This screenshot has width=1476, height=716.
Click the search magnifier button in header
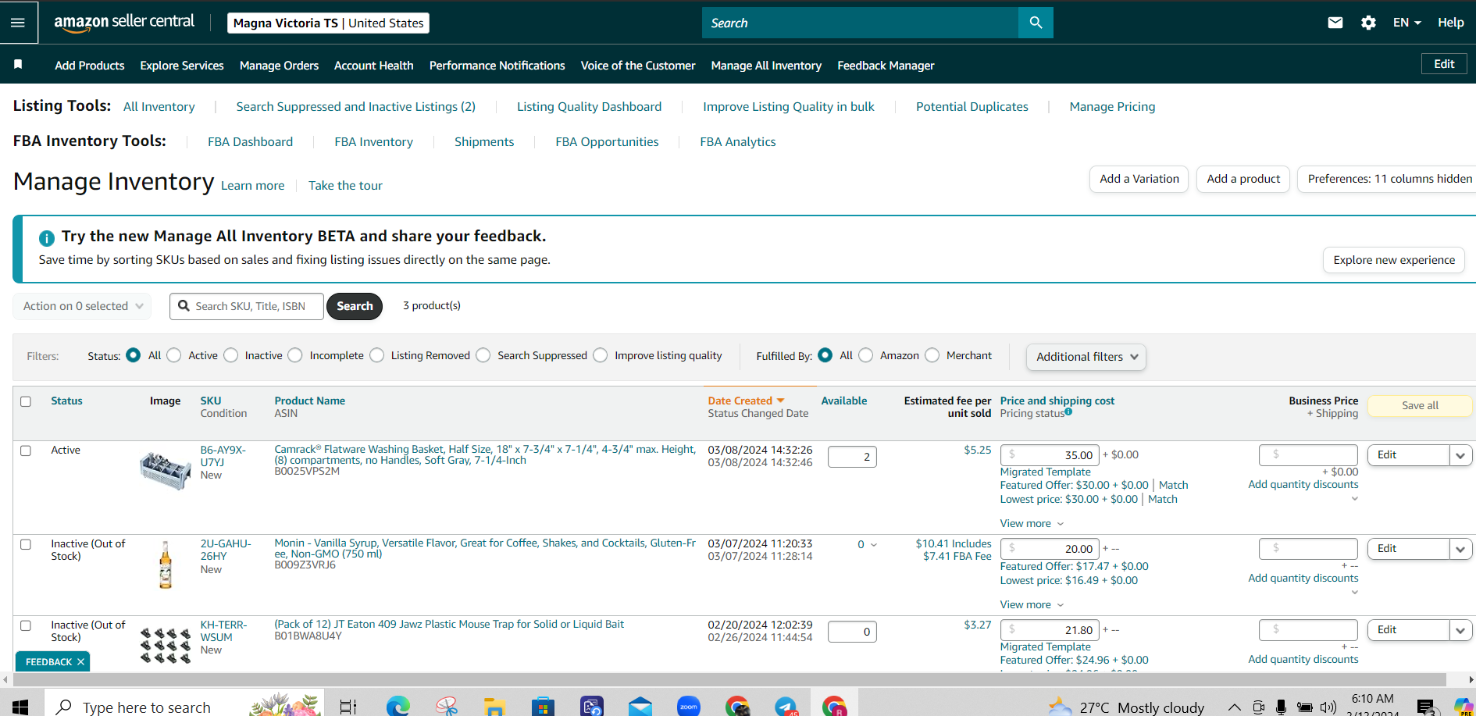tap(1036, 23)
